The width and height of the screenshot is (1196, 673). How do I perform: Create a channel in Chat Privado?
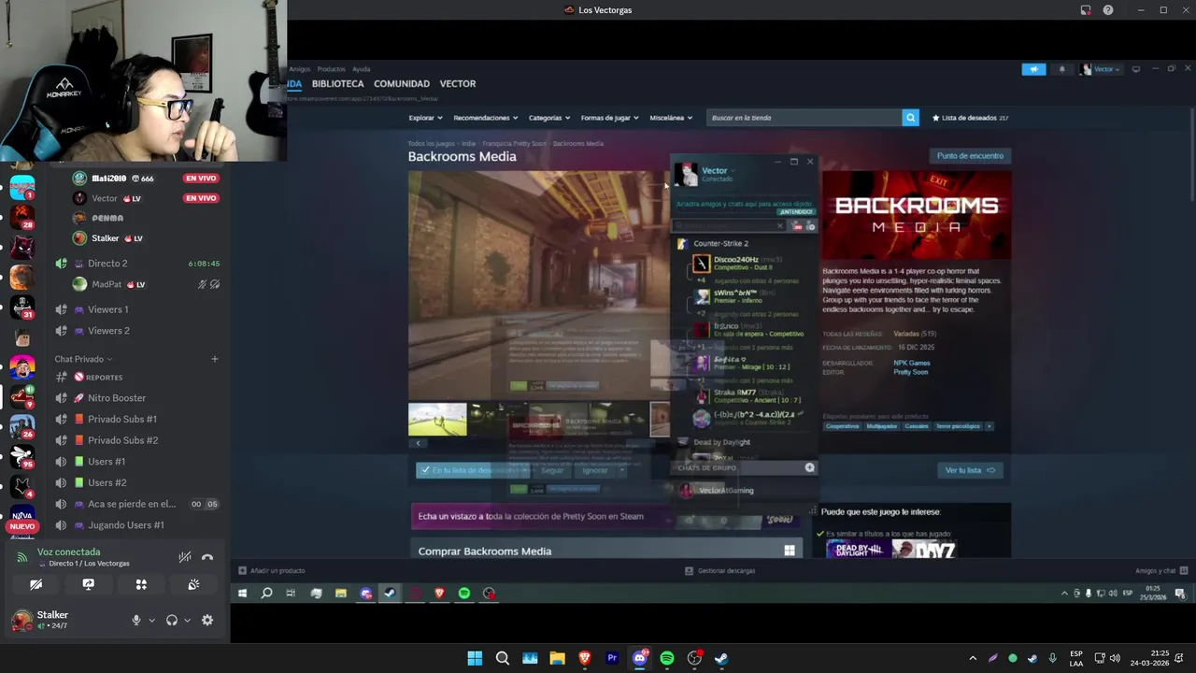click(214, 359)
